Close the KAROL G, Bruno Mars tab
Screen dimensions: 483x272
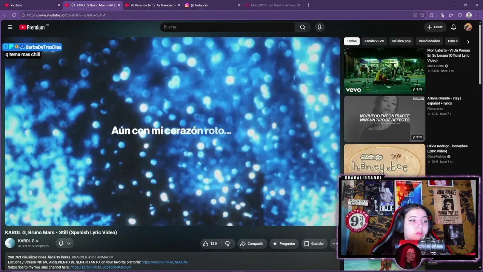119,5
